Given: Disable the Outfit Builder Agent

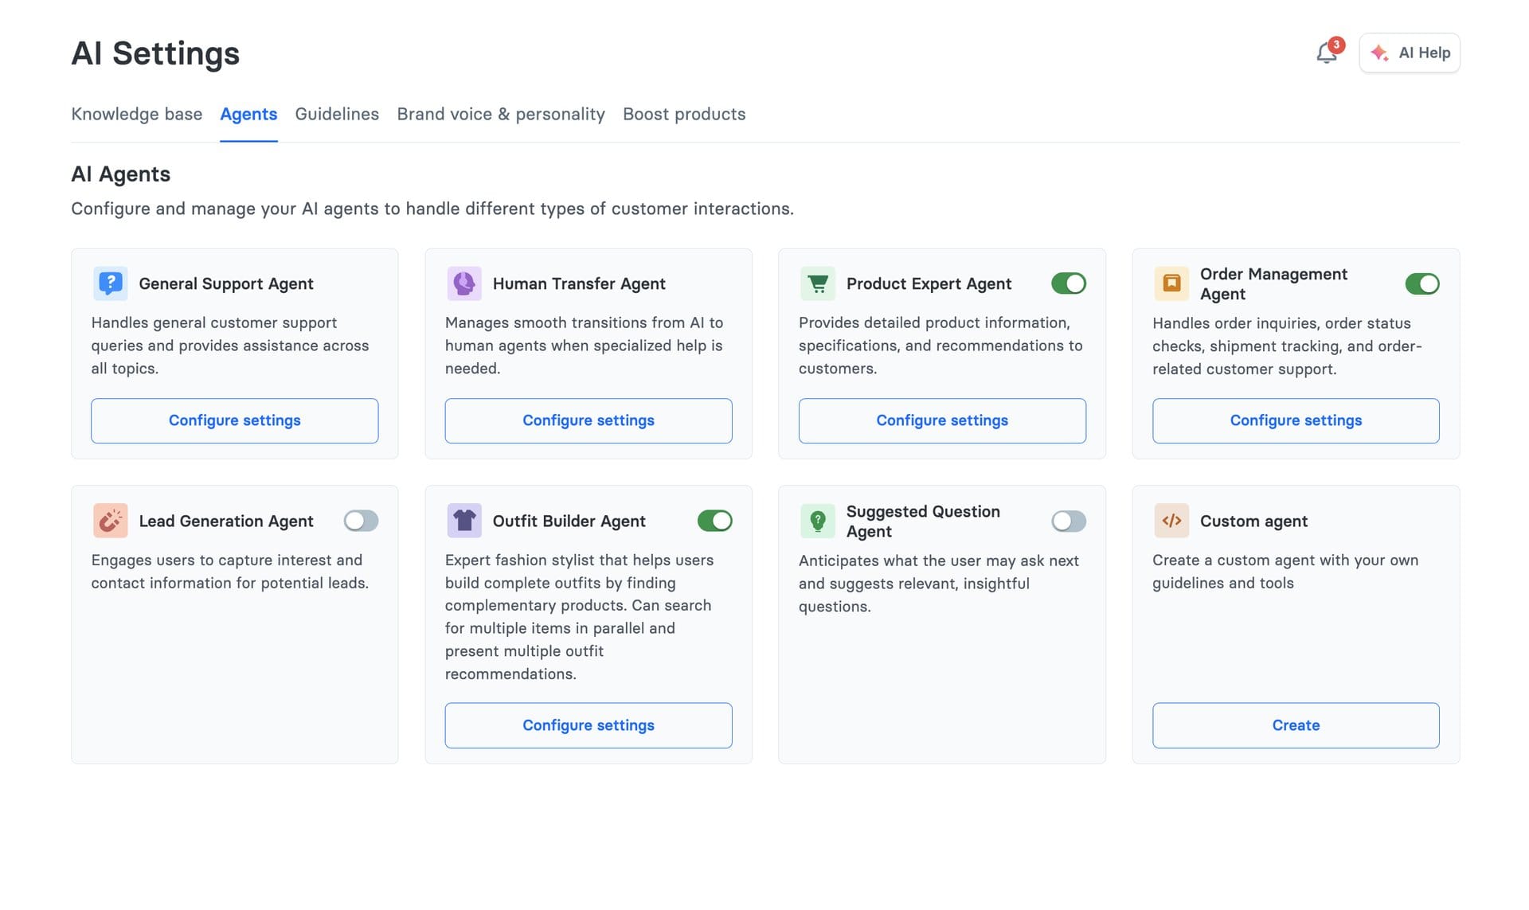Looking at the screenshot, I should (715, 521).
